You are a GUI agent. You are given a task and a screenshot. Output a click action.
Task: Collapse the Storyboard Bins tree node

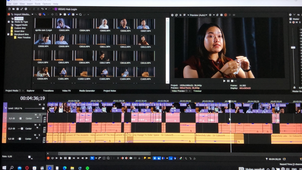tap(8, 34)
